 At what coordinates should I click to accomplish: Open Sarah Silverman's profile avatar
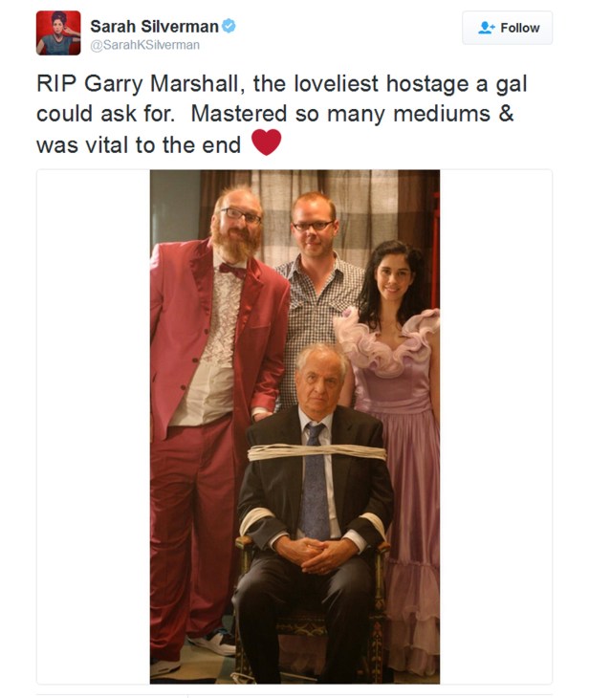pos(58,33)
